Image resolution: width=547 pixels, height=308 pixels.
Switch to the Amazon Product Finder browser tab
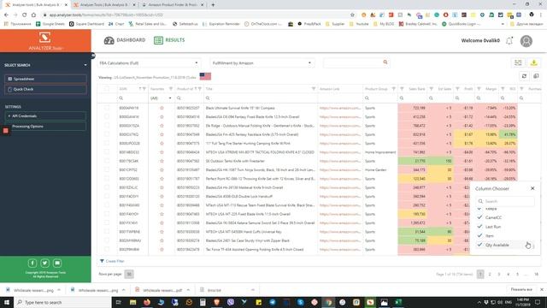[x=173, y=5]
